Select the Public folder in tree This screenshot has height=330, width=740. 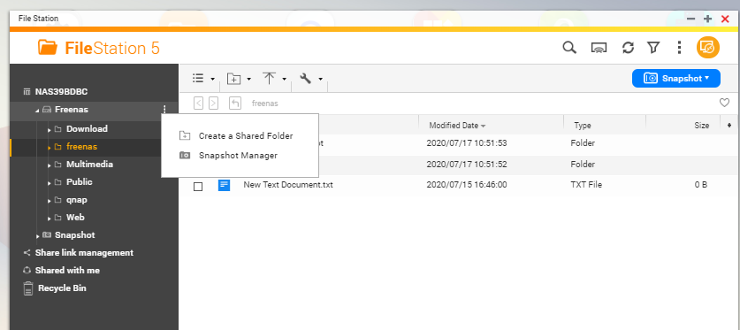pos(80,181)
